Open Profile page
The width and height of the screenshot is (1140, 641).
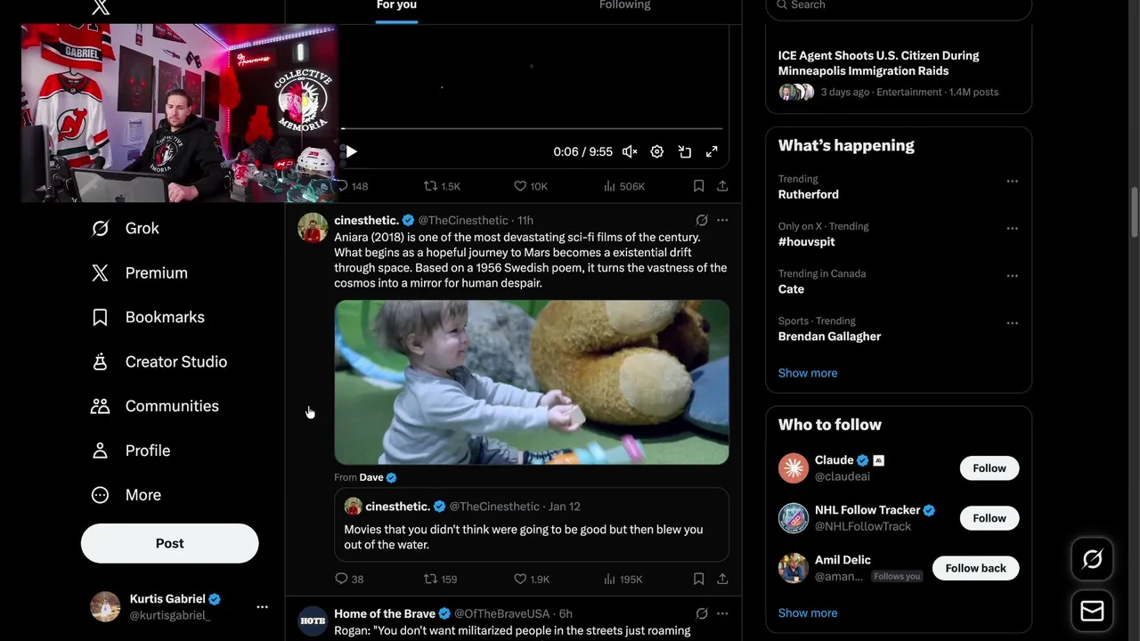coord(130,450)
